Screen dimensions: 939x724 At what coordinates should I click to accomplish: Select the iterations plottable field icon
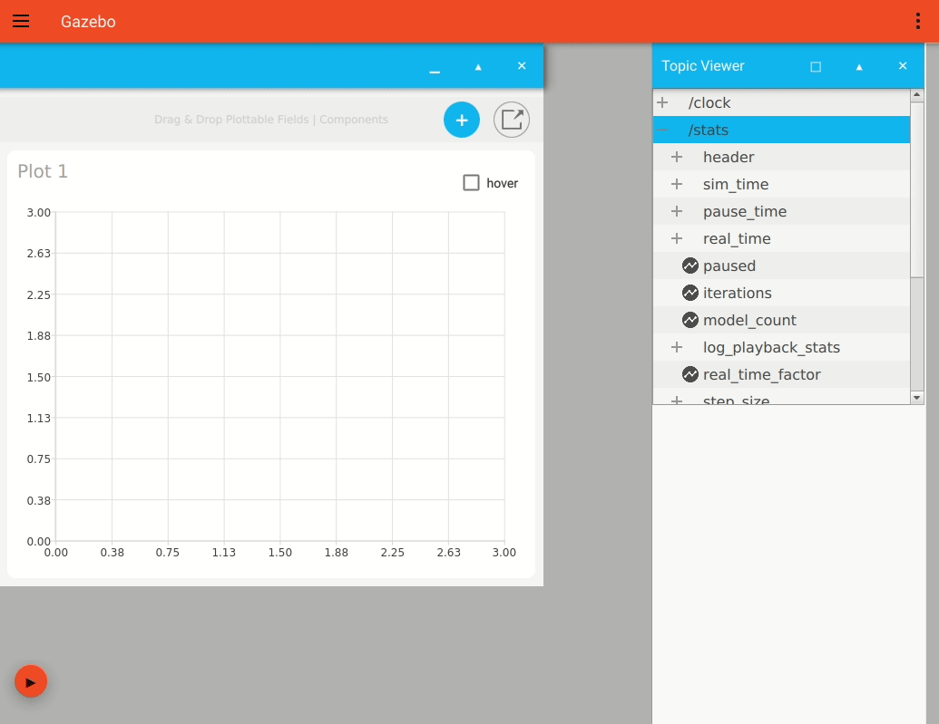pyautogui.click(x=690, y=293)
